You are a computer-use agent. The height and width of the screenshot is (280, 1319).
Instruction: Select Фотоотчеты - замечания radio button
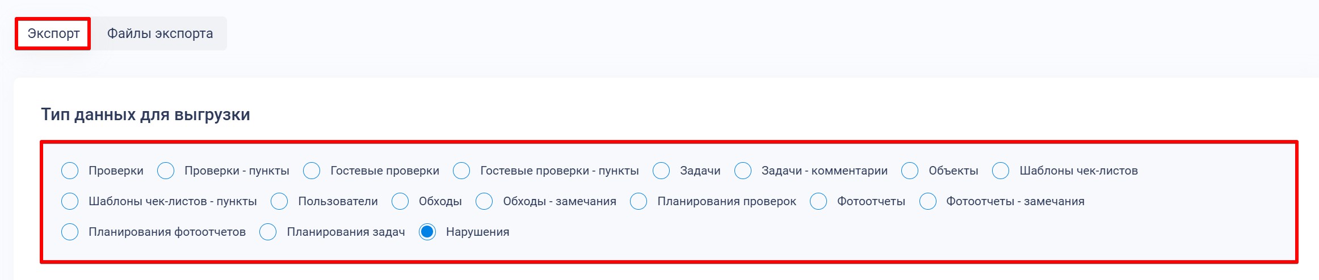click(x=928, y=201)
